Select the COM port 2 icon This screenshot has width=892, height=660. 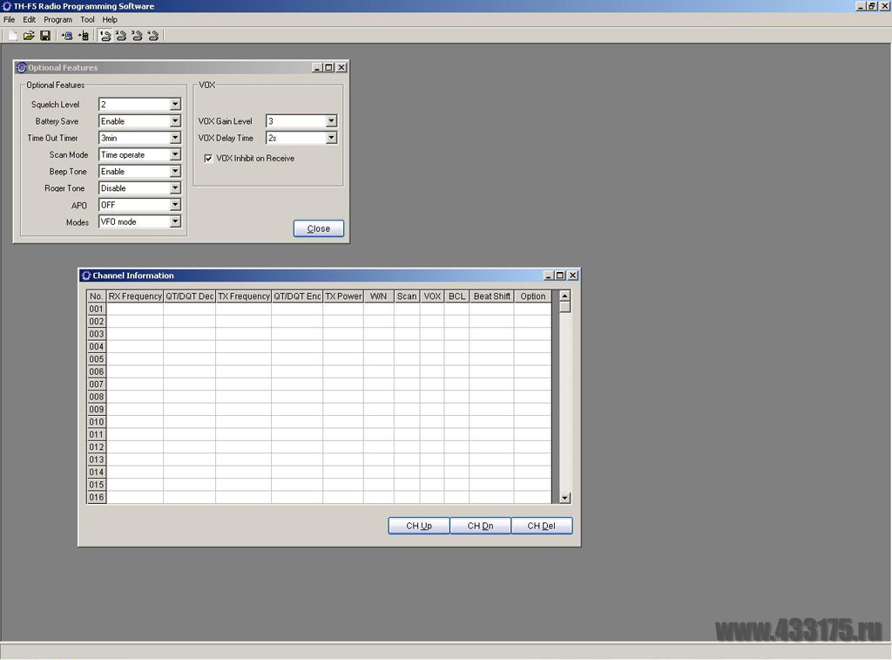coord(121,36)
